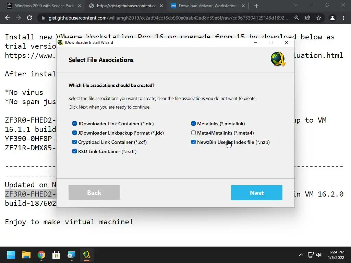Reload the current page
This screenshot has height=263, width=351.
coord(29,18)
